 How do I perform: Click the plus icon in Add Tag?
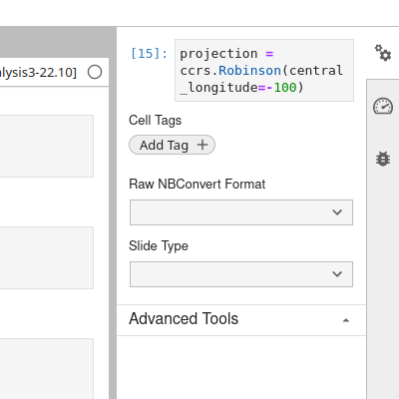[202, 145]
